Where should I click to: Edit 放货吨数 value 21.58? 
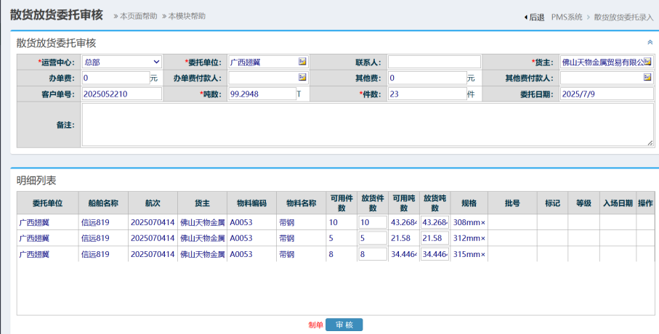(x=434, y=238)
